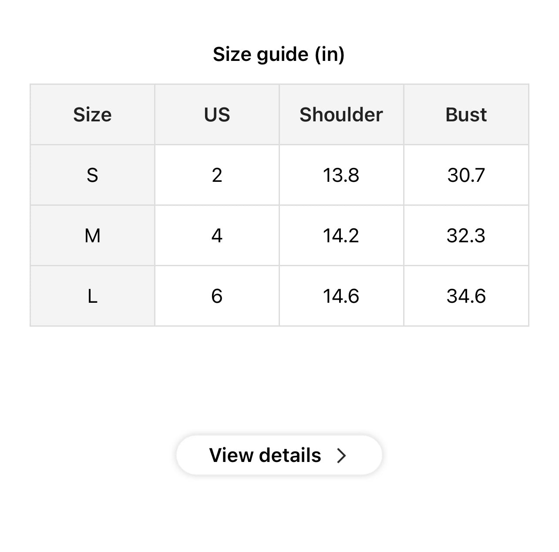Select the 13.8 shoulder measurement

pos(341,175)
